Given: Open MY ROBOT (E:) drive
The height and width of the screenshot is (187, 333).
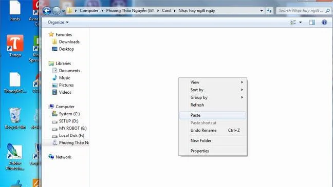Looking at the screenshot, I should tap(72, 128).
